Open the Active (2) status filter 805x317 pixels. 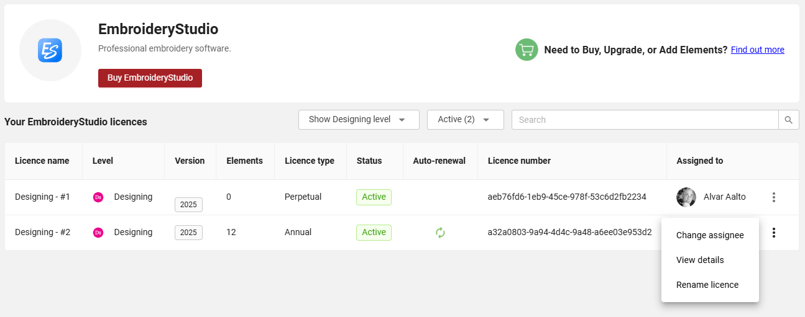point(465,120)
